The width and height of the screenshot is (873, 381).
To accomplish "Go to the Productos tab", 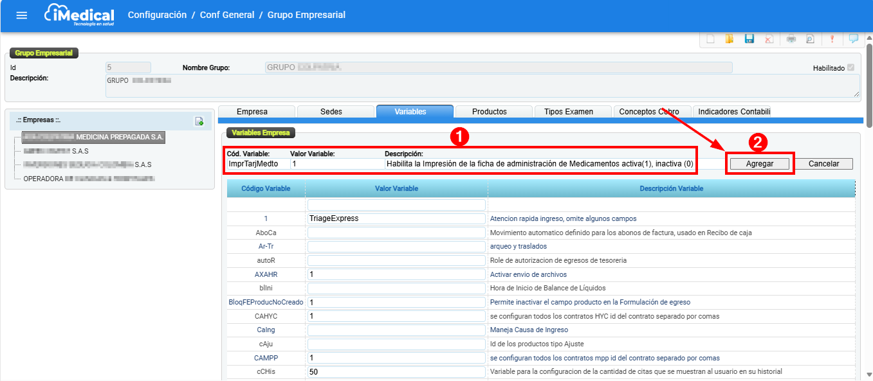I will (489, 111).
